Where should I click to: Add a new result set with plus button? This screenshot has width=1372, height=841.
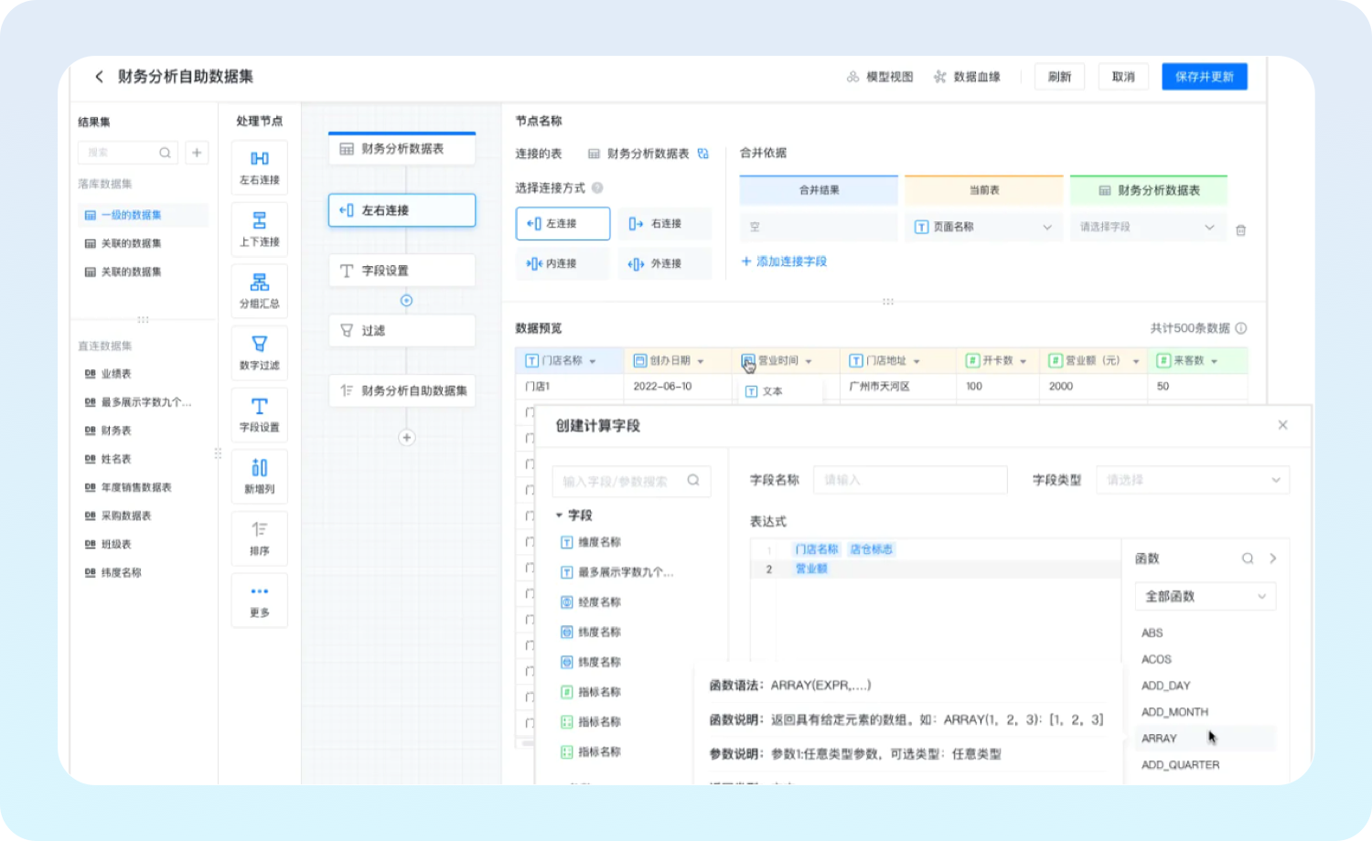197,153
